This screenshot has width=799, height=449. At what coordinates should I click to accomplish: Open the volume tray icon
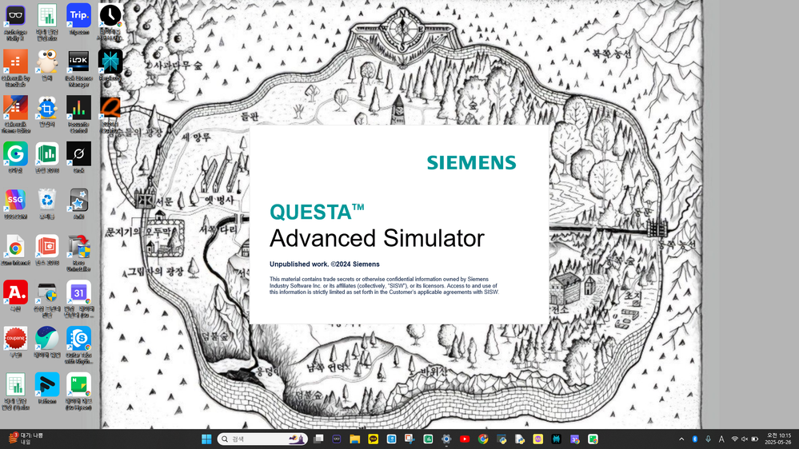point(745,439)
